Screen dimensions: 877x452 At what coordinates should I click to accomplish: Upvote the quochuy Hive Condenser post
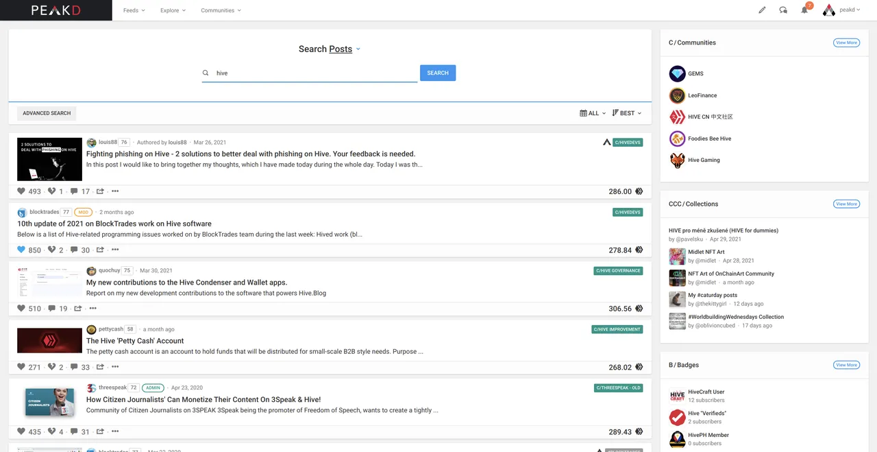tap(21, 308)
